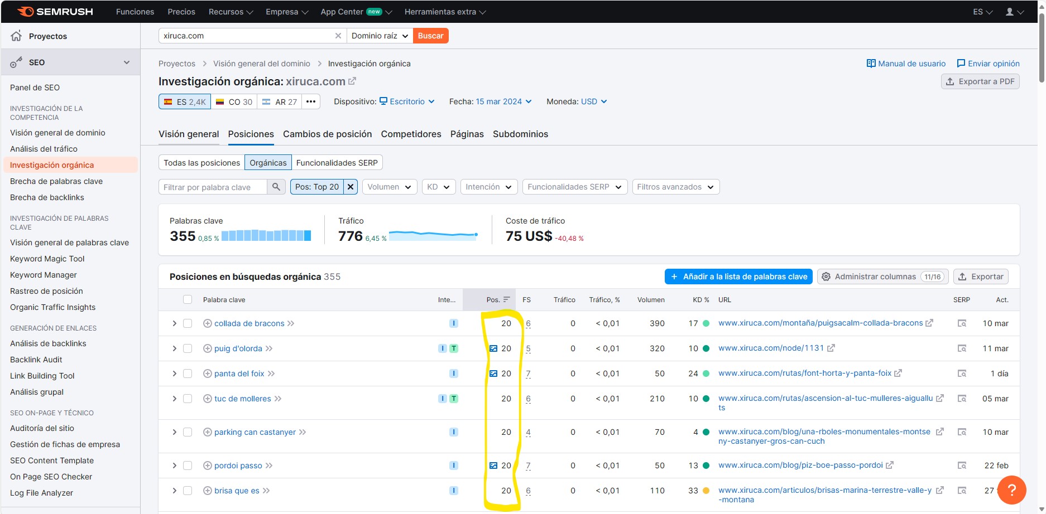Expand the tuc de molleres row

(174, 399)
